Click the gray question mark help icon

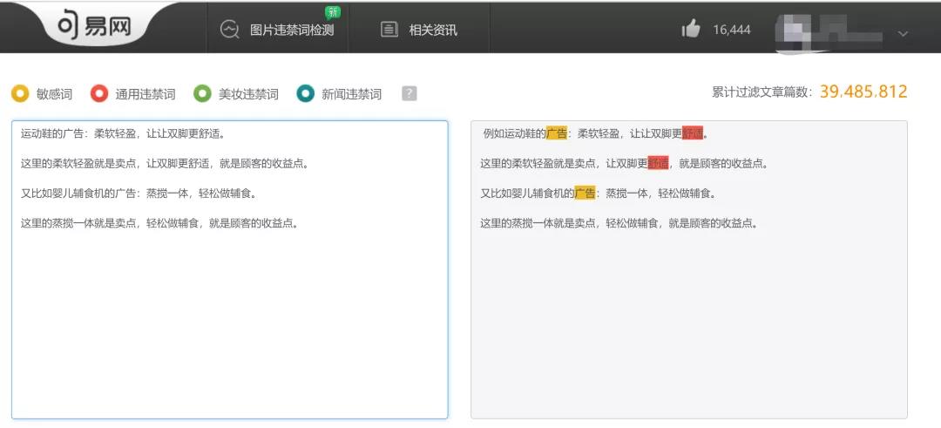(x=410, y=93)
